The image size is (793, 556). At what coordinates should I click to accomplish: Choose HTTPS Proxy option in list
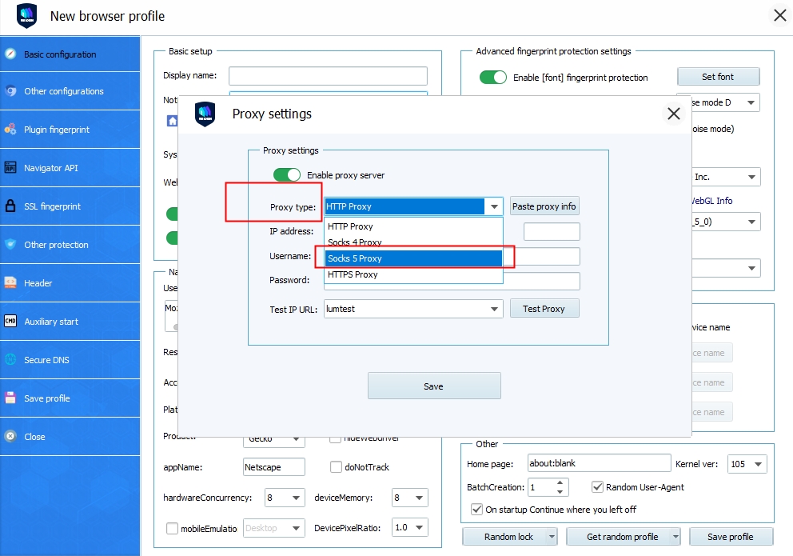pyautogui.click(x=412, y=274)
